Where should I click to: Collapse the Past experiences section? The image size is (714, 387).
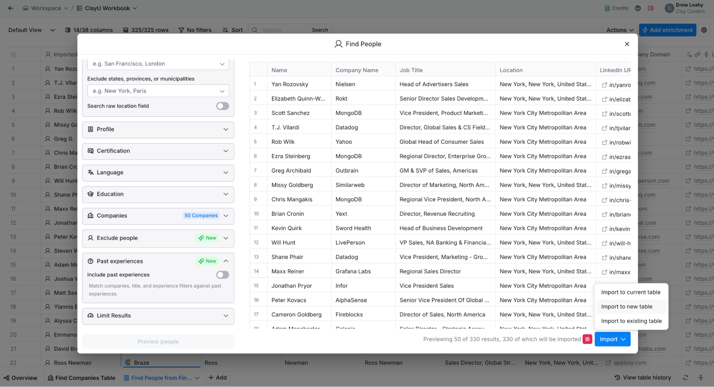tap(226, 261)
